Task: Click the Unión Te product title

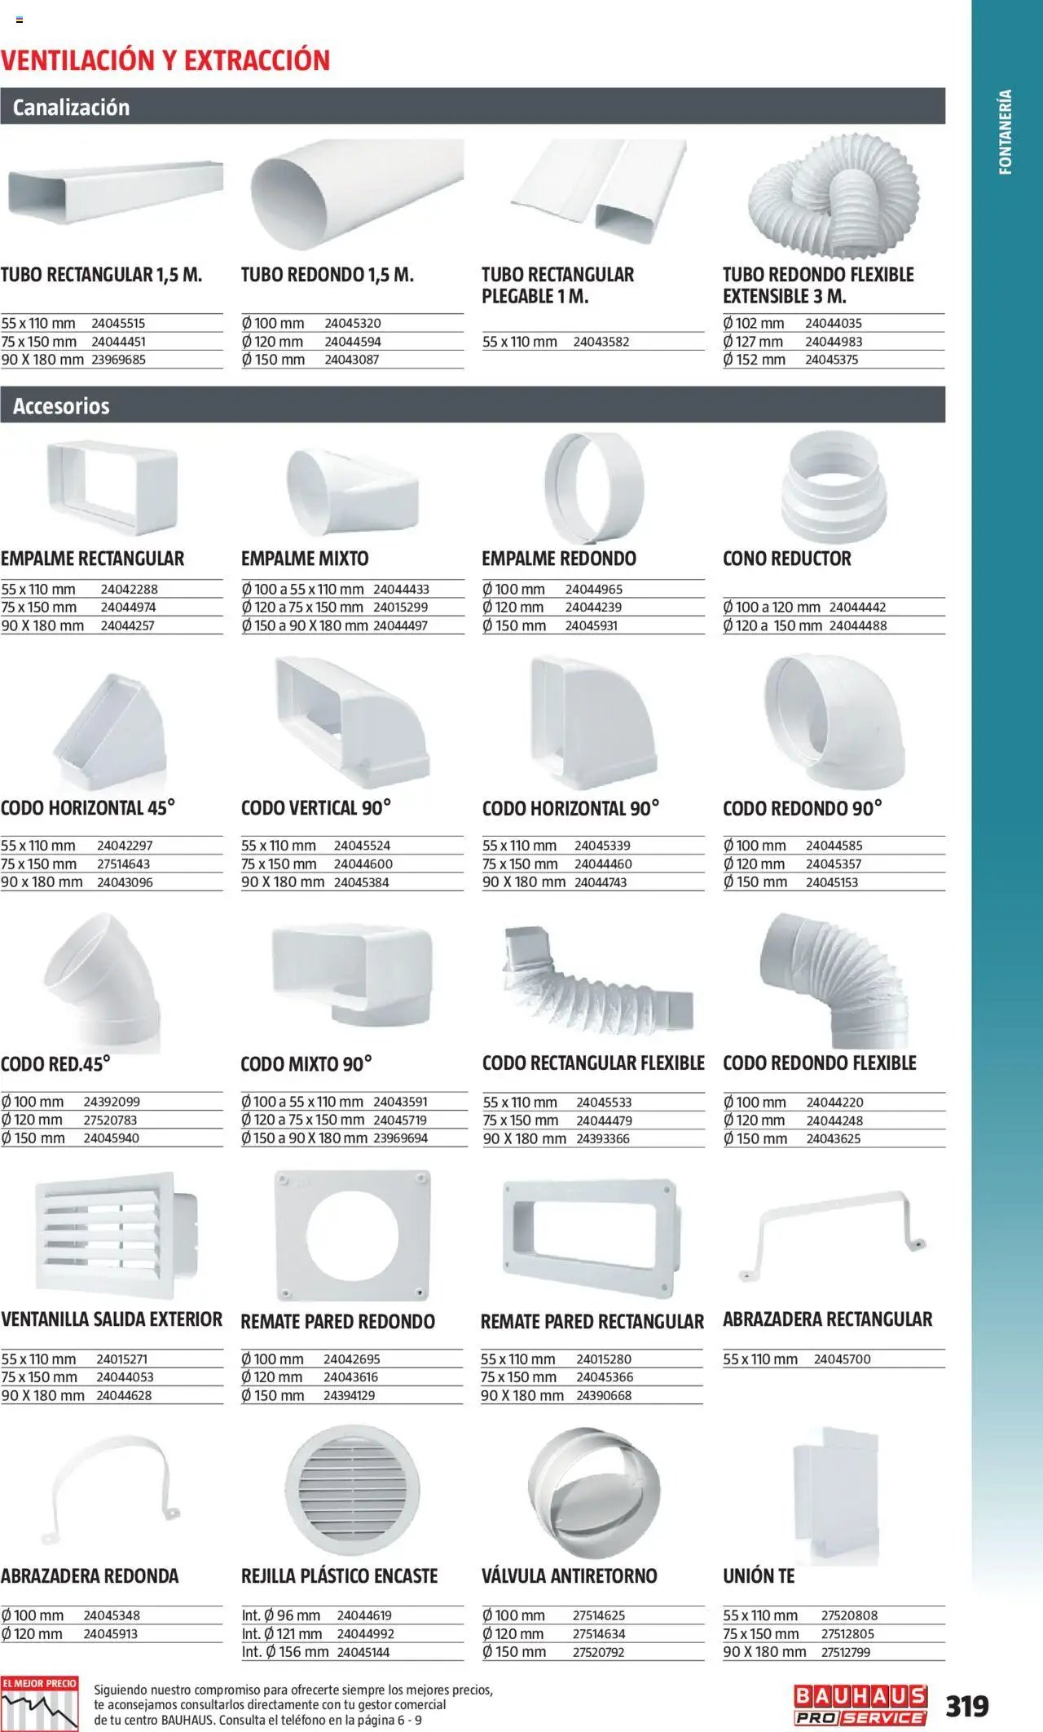Action: click(x=758, y=1575)
